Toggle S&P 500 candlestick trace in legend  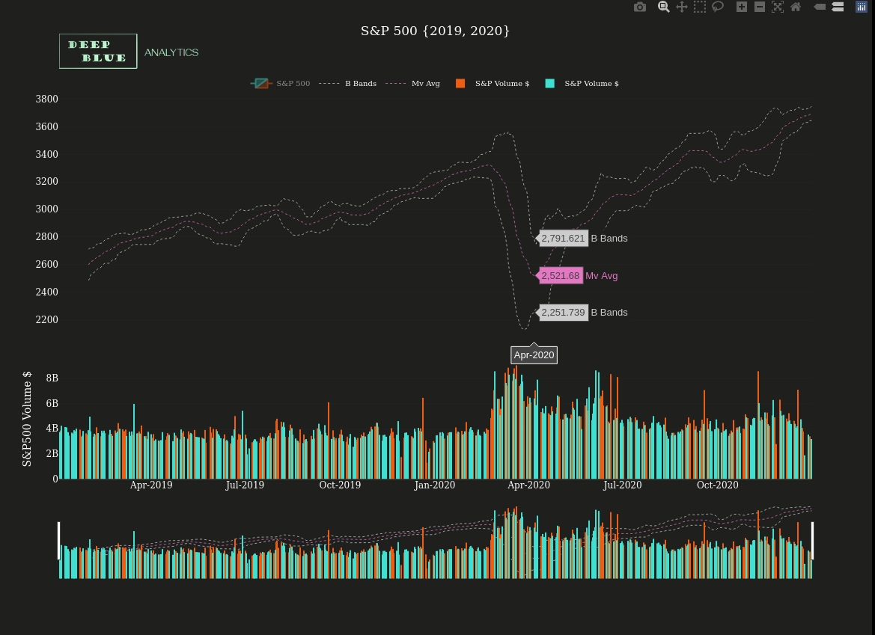click(x=280, y=84)
